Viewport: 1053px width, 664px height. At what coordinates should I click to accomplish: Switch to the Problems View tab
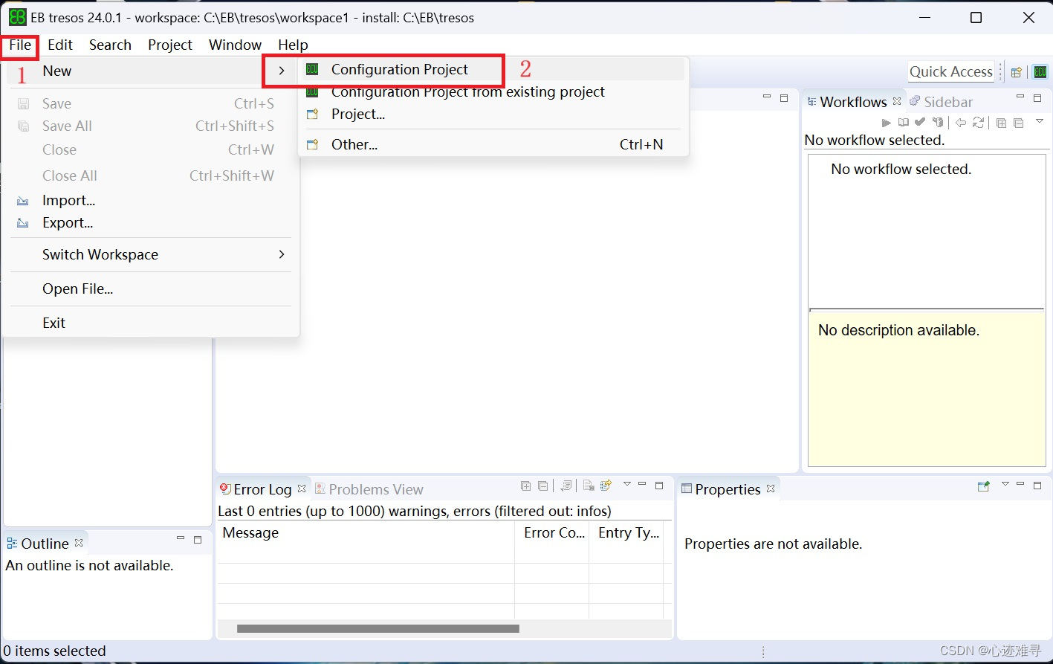point(369,489)
